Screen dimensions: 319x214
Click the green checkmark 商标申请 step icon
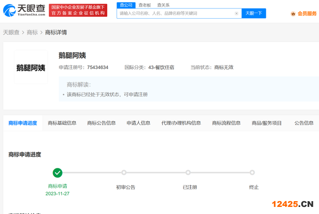58,173
